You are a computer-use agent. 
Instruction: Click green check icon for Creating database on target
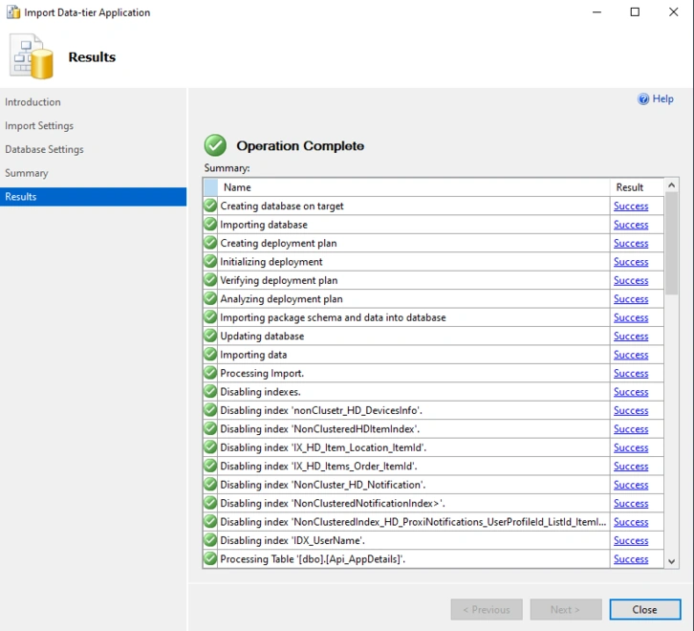(x=210, y=206)
